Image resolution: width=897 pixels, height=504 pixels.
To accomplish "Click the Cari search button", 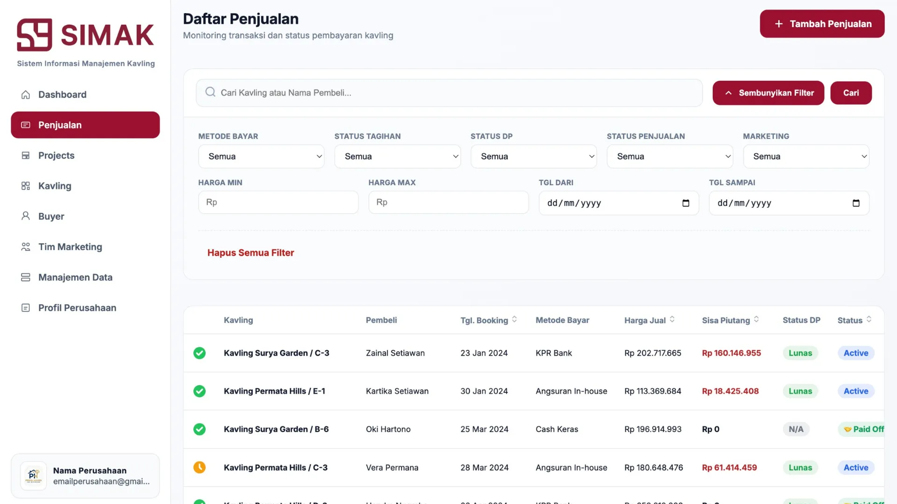I will (850, 93).
